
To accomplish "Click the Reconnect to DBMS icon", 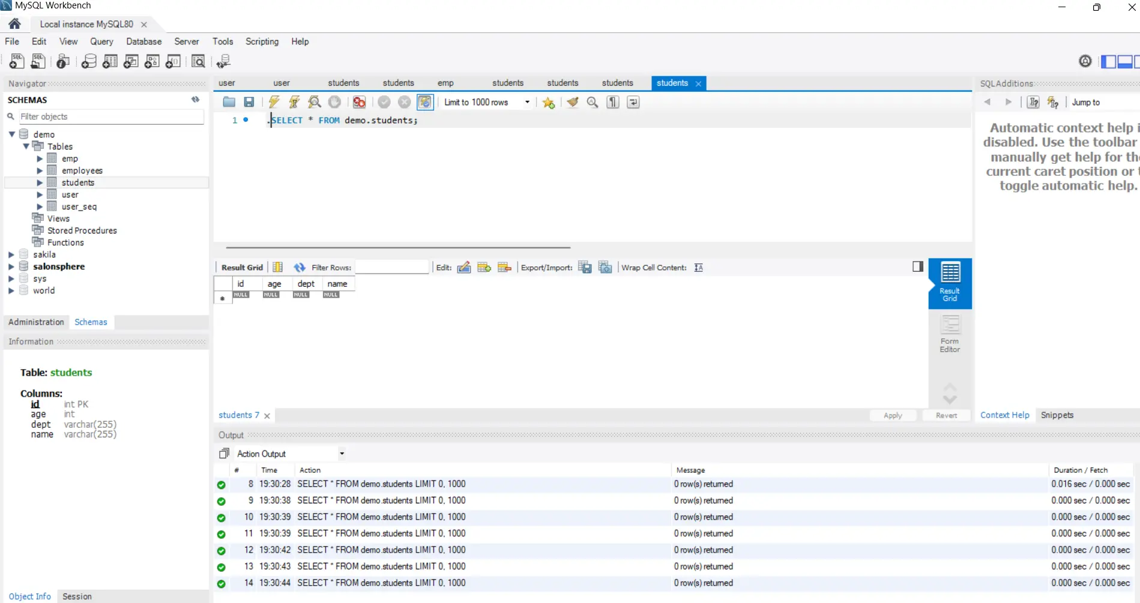I will [x=223, y=61].
